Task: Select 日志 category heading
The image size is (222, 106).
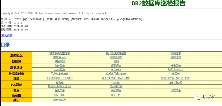Action: 16,91
